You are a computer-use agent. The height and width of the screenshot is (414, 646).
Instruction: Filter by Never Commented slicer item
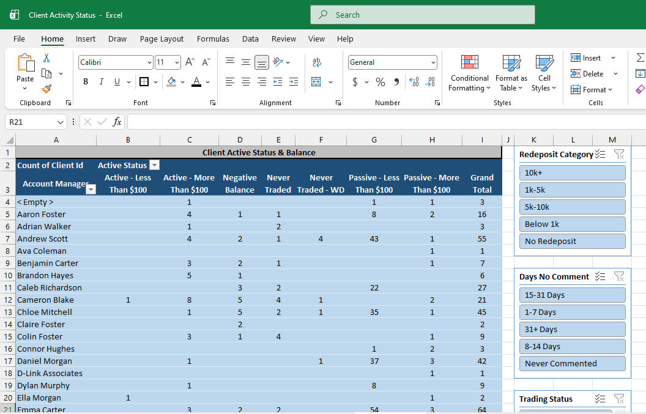pyautogui.click(x=572, y=363)
